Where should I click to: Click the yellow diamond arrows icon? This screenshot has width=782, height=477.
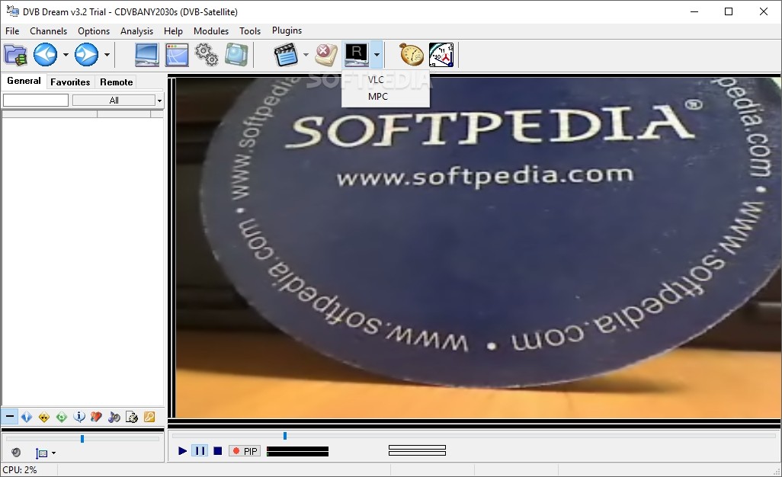tap(44, 417)
